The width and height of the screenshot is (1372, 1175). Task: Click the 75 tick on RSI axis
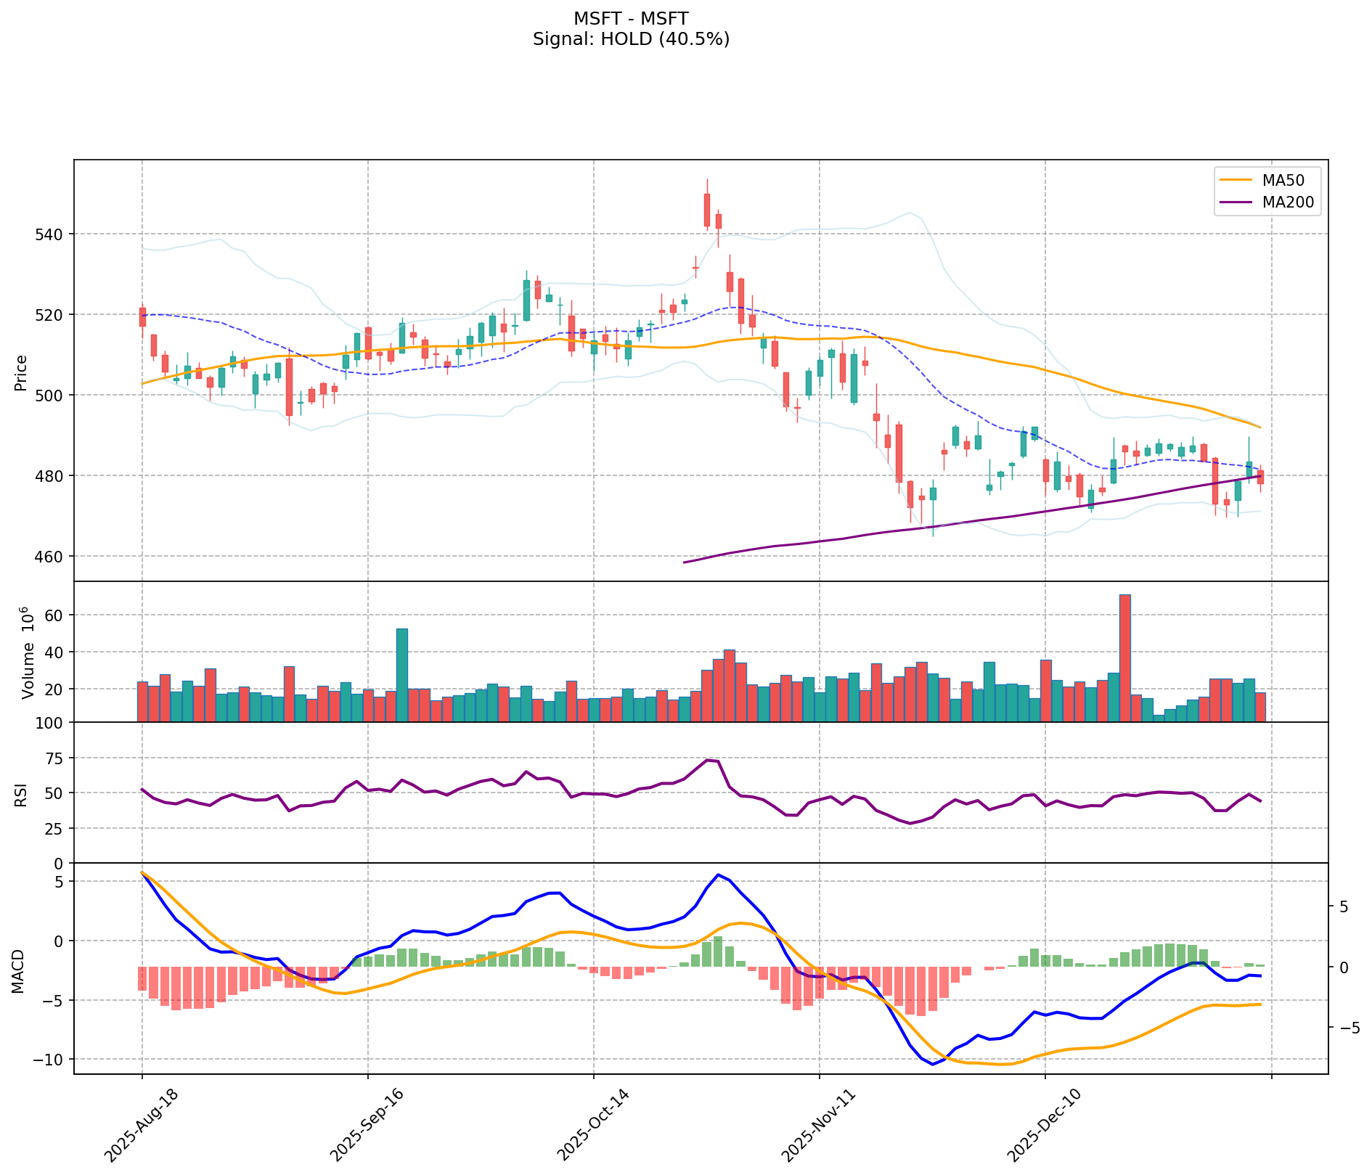pyautogui.click(x=56, y=758)
